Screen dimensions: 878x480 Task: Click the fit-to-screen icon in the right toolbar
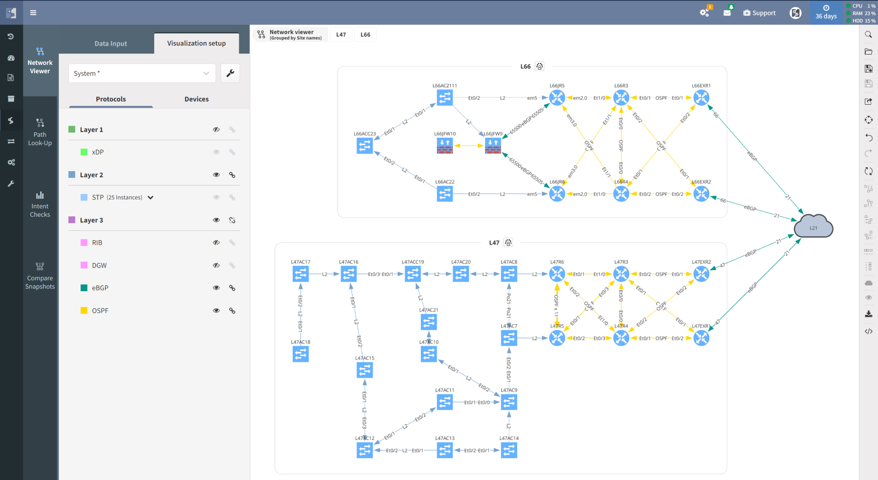(x=869, y=120)
